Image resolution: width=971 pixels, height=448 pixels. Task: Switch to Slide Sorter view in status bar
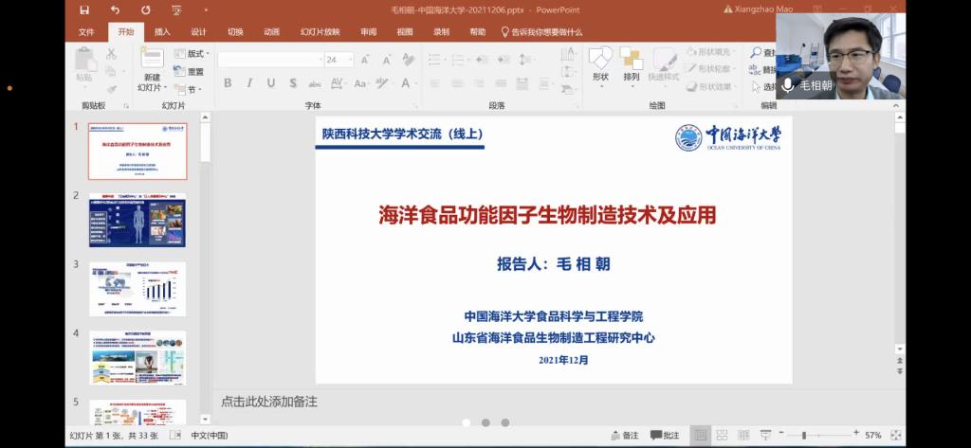[x=724, y=436]
